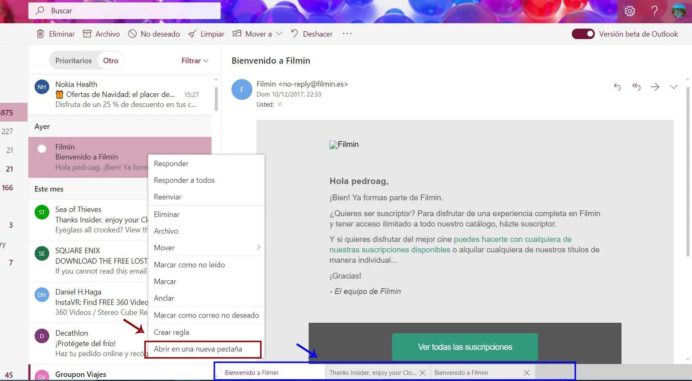Select the Filmin message radio circle
The image size is (692, 381).
pyautogui.click(x=42, y=149)
